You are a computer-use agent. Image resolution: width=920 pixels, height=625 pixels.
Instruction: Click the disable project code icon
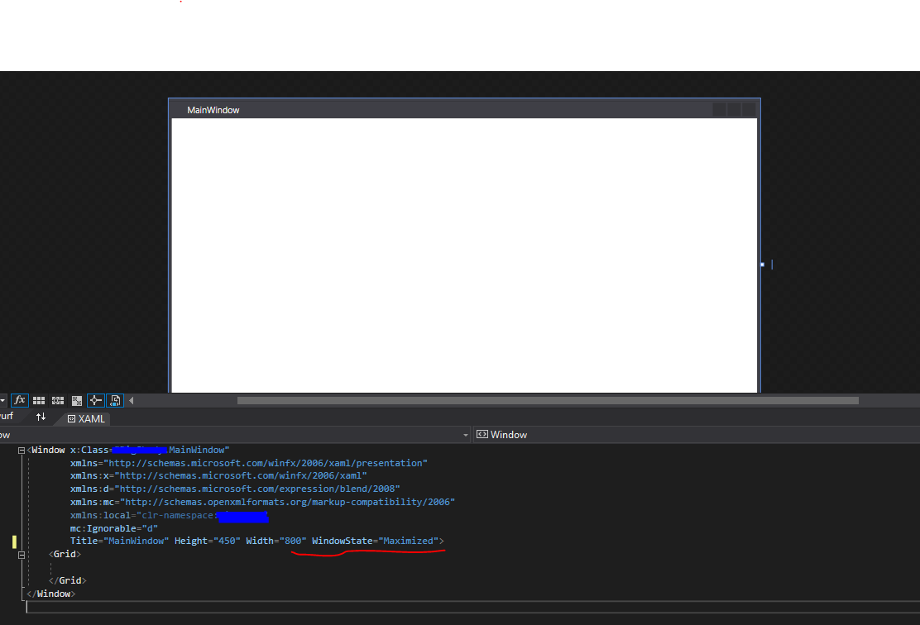pyautogui.click(x=115, y=400)
